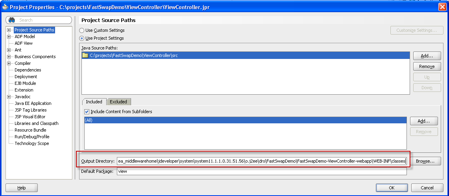Select ADF Model in the tree

click(25, 37)
